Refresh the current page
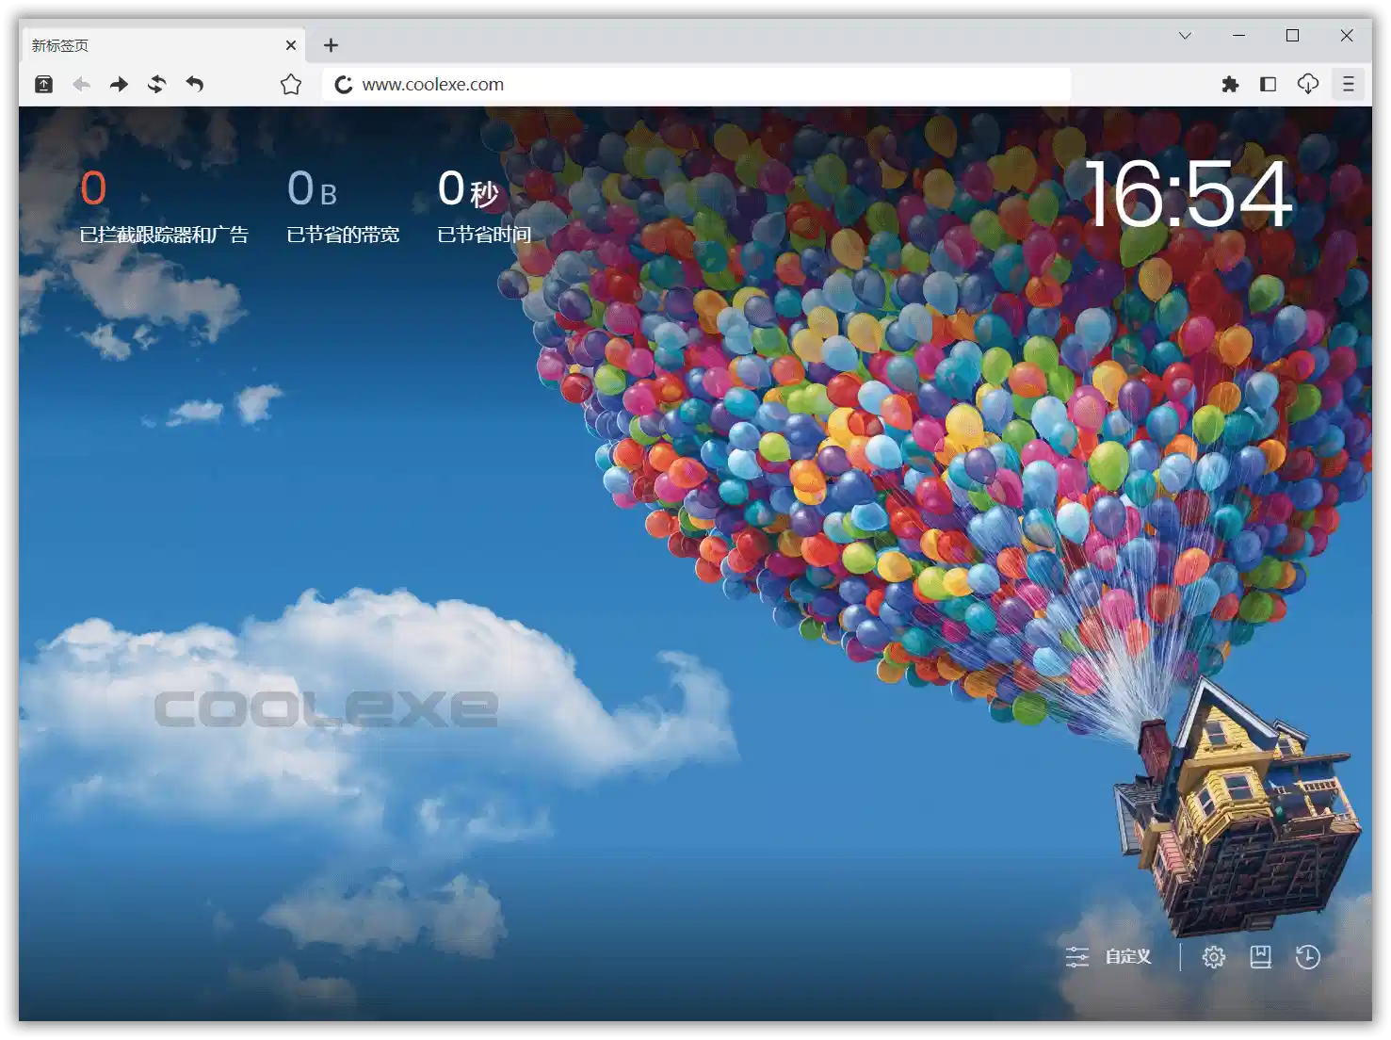Image resolution: width=1391 pixels, height=1040 pixels. 156,84
